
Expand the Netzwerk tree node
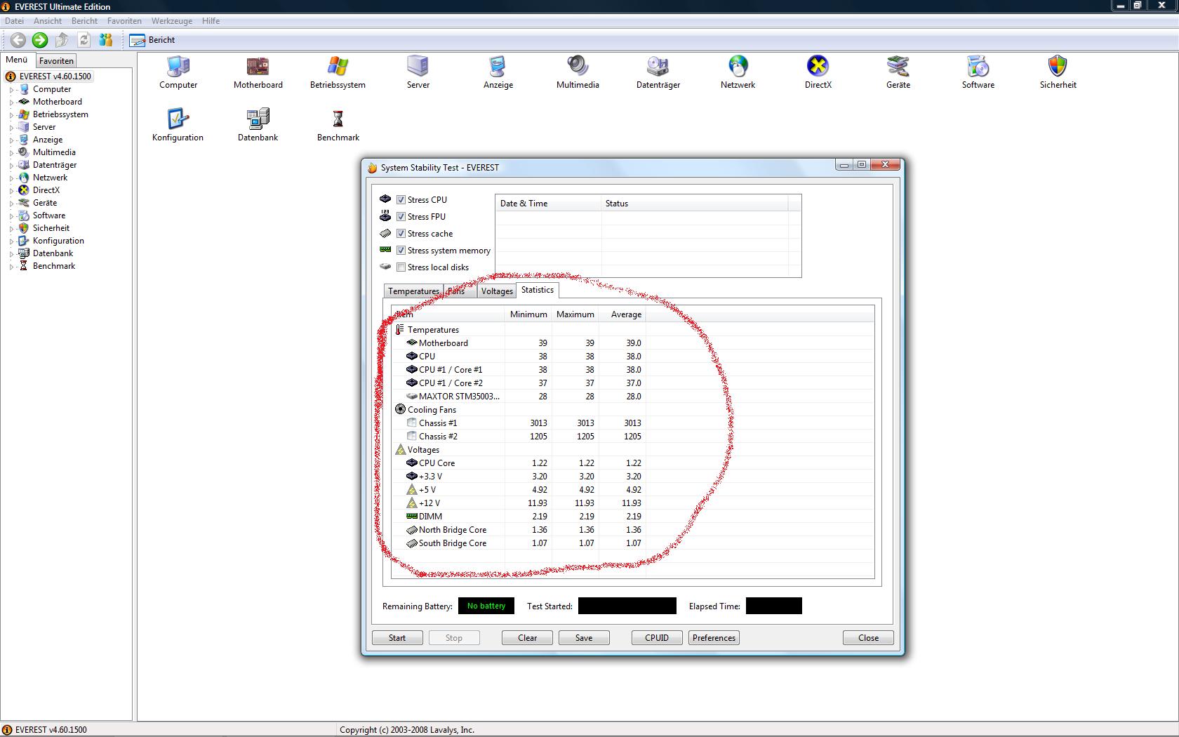click(11, 178)
